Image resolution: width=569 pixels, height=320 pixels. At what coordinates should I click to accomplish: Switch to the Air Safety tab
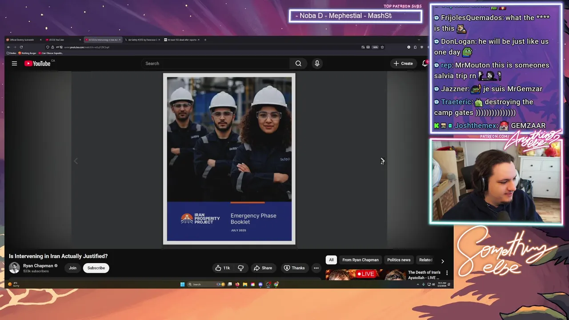pos(143,40)
